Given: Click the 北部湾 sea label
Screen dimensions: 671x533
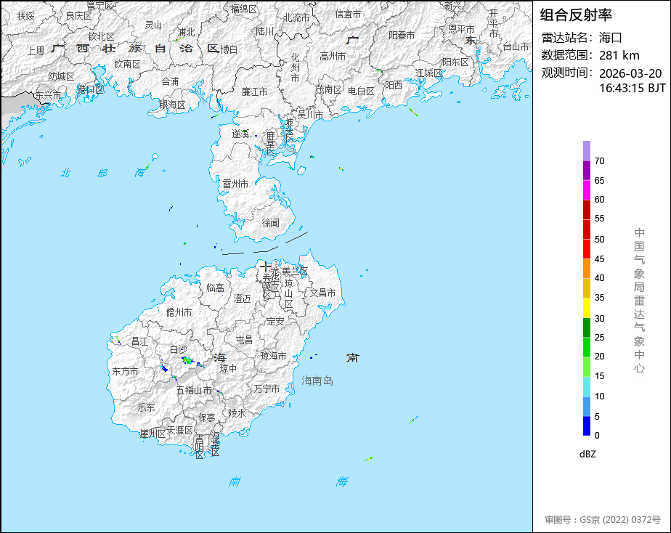Looking at the screenshot, I should click(x=102, y=173).
